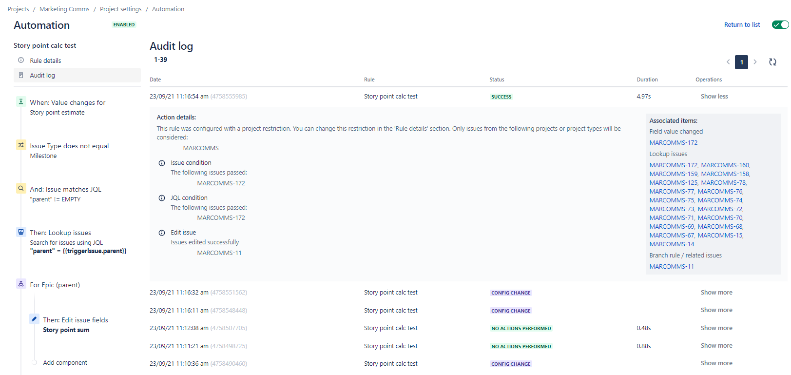Open MARCOMMS-172 under Field value changed
The height and width of the screenshot is (375, 791).
pos(673,143)
